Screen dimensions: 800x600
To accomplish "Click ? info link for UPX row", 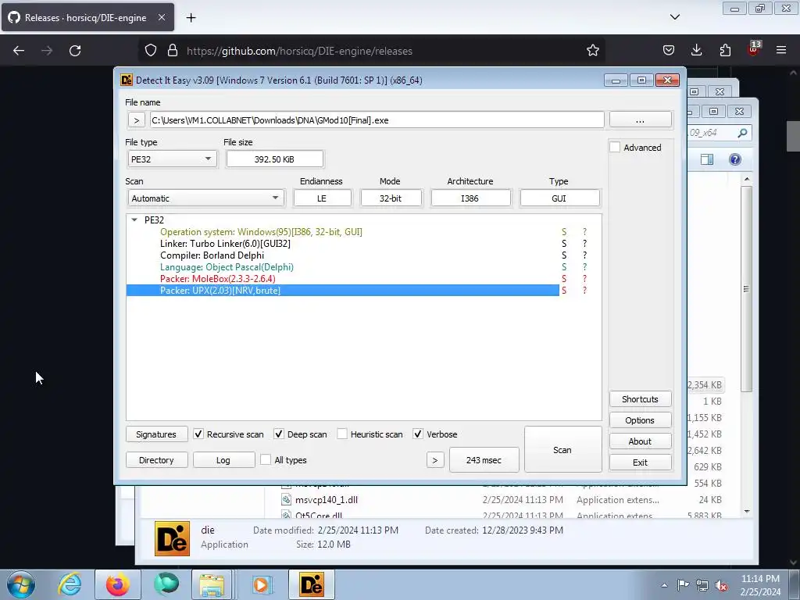I will [584, 291].
